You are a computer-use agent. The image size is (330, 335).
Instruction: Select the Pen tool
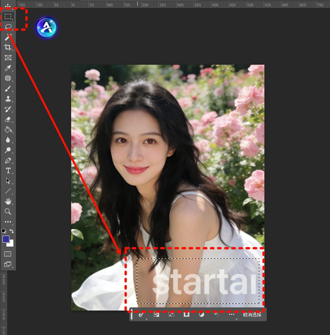(8, 161)
